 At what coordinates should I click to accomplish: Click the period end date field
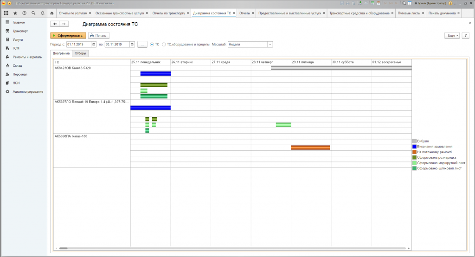pos(117,44)
